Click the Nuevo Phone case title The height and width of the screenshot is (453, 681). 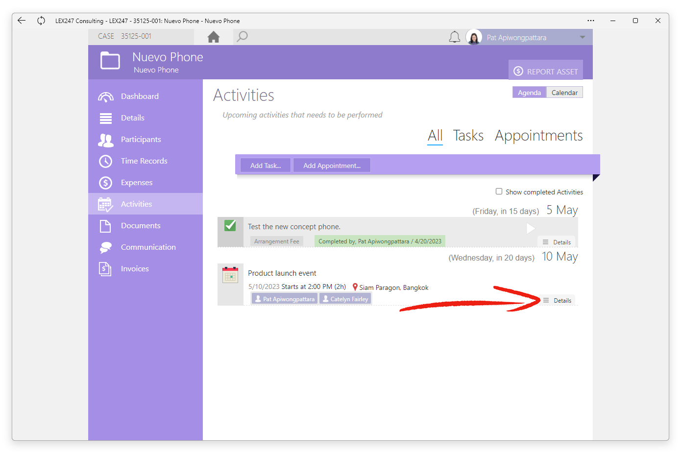coord(168,57)
